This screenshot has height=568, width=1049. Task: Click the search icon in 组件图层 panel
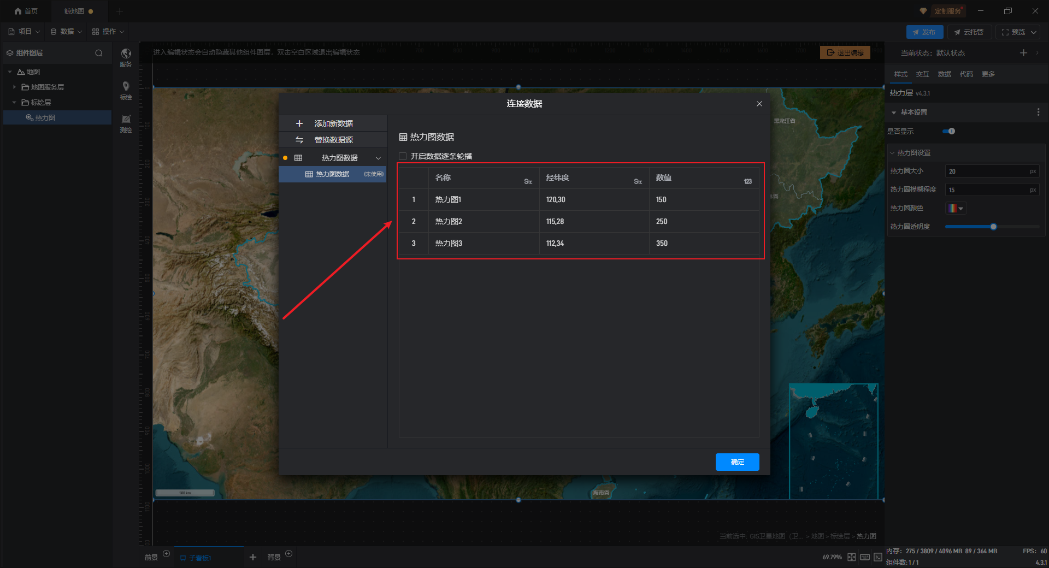(x=99, y=53)
